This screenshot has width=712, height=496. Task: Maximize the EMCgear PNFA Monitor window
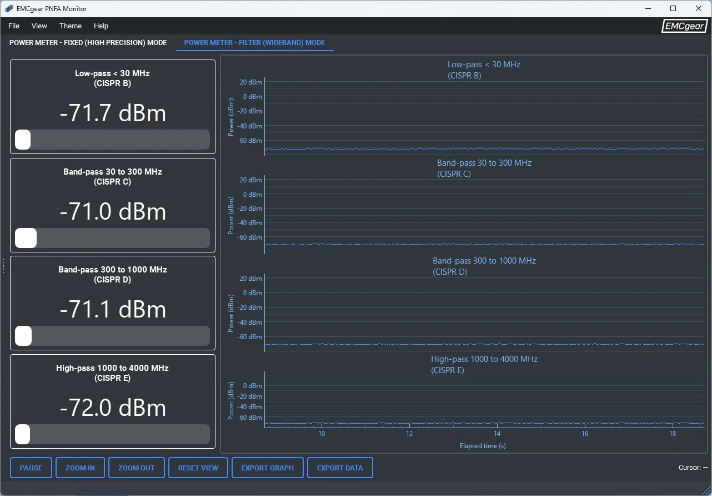pyautogui.click(x=673, y=8)
